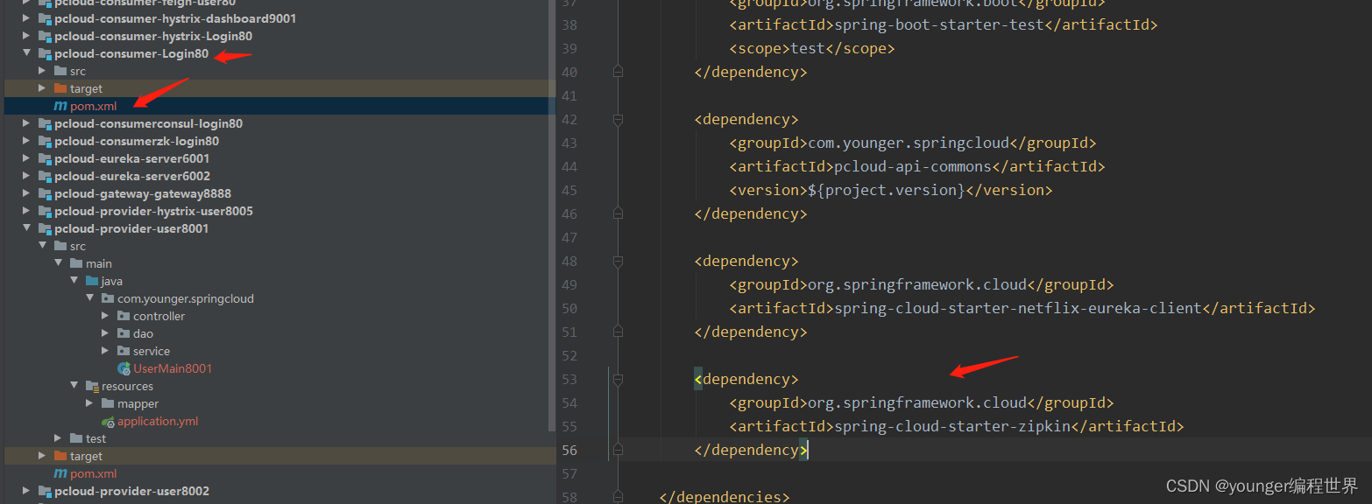Click the service package icon
Viewport: 1372px width, 504px height.
click(x=124, y=351)
